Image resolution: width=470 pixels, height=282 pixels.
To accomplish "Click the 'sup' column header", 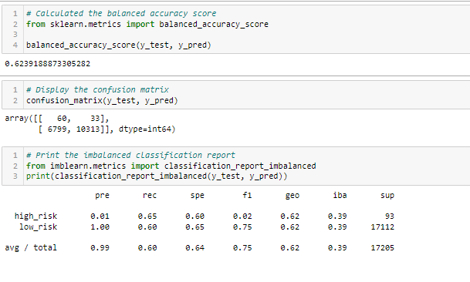I will click(387, 196).
